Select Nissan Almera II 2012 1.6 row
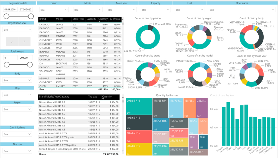Screen dimensions: 278x158 pos(79,102)
